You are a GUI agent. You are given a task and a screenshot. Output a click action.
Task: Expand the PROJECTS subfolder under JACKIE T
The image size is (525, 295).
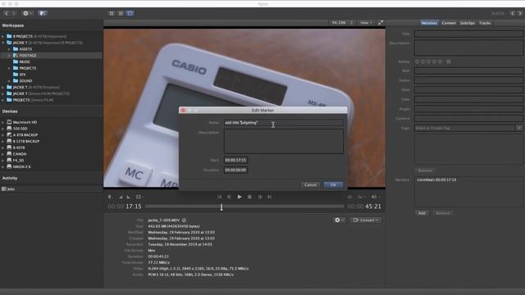click(9, 68)
